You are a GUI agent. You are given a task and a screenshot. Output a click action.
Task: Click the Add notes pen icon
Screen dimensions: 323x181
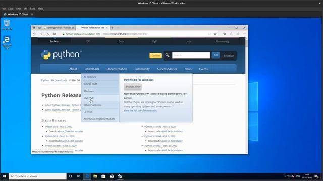(x=231, y=34)
